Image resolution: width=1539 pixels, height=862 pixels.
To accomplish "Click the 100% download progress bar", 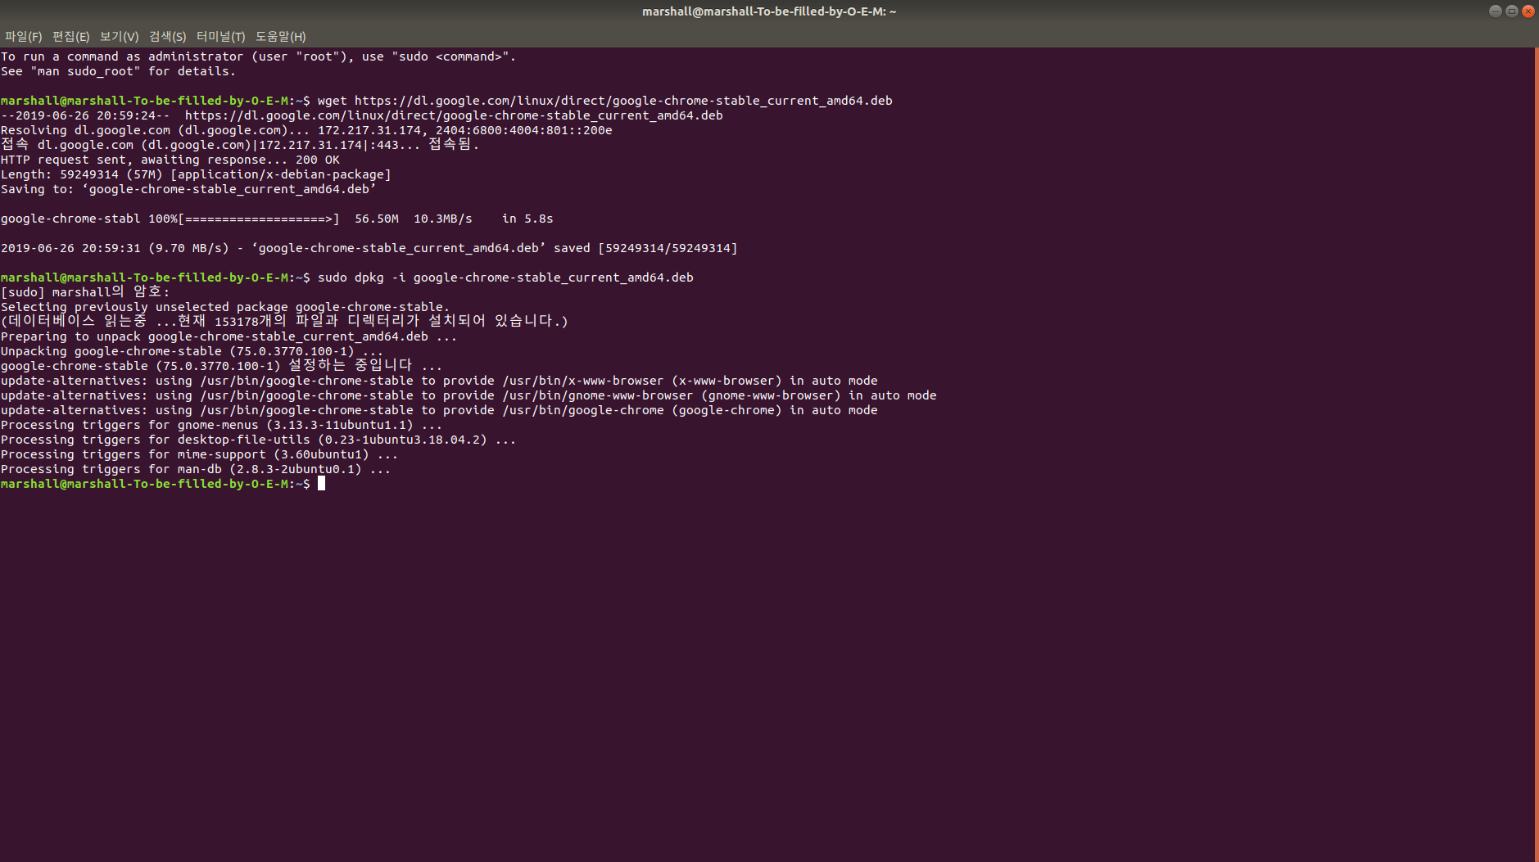I will tap(258, 219).
